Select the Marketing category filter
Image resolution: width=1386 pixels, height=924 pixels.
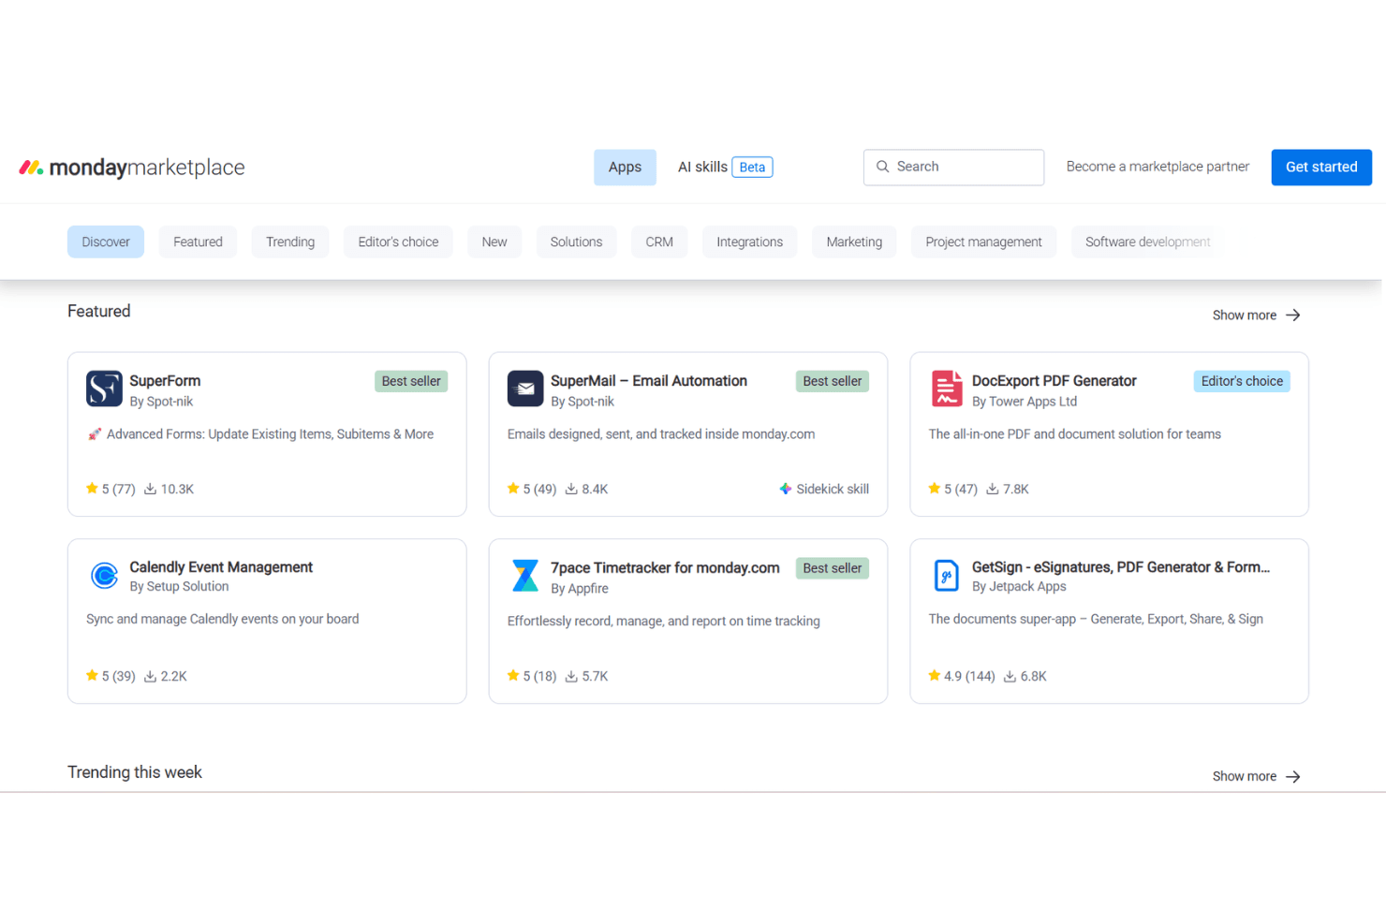(854, 242)
